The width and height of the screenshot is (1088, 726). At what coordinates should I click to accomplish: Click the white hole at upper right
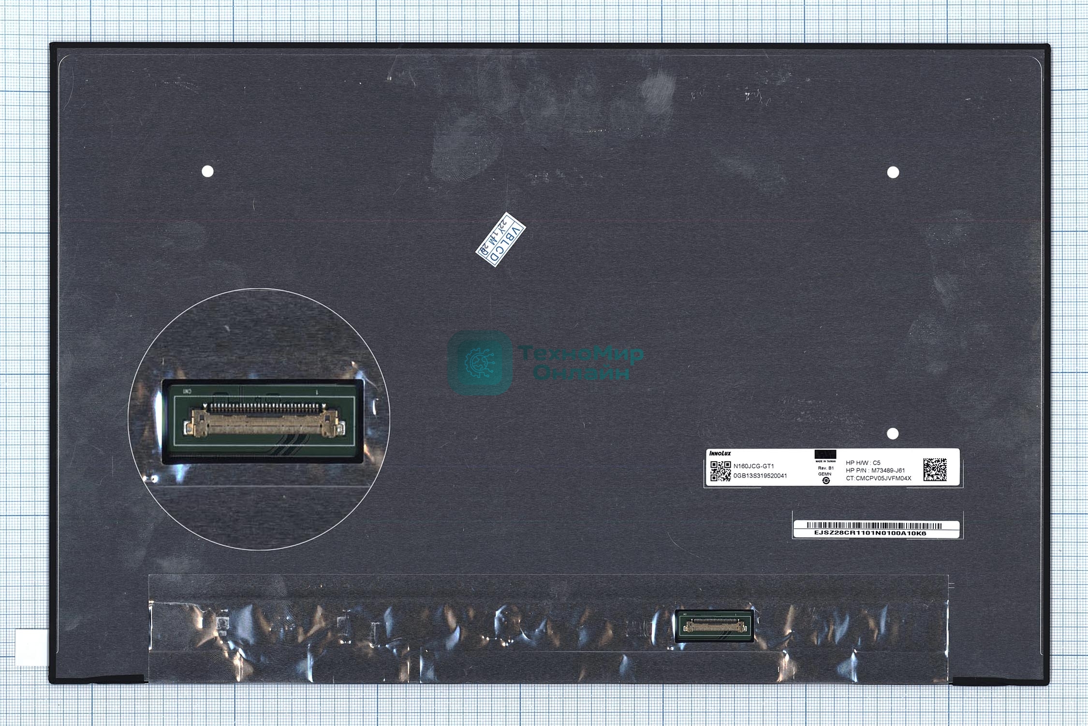point(893,172)
